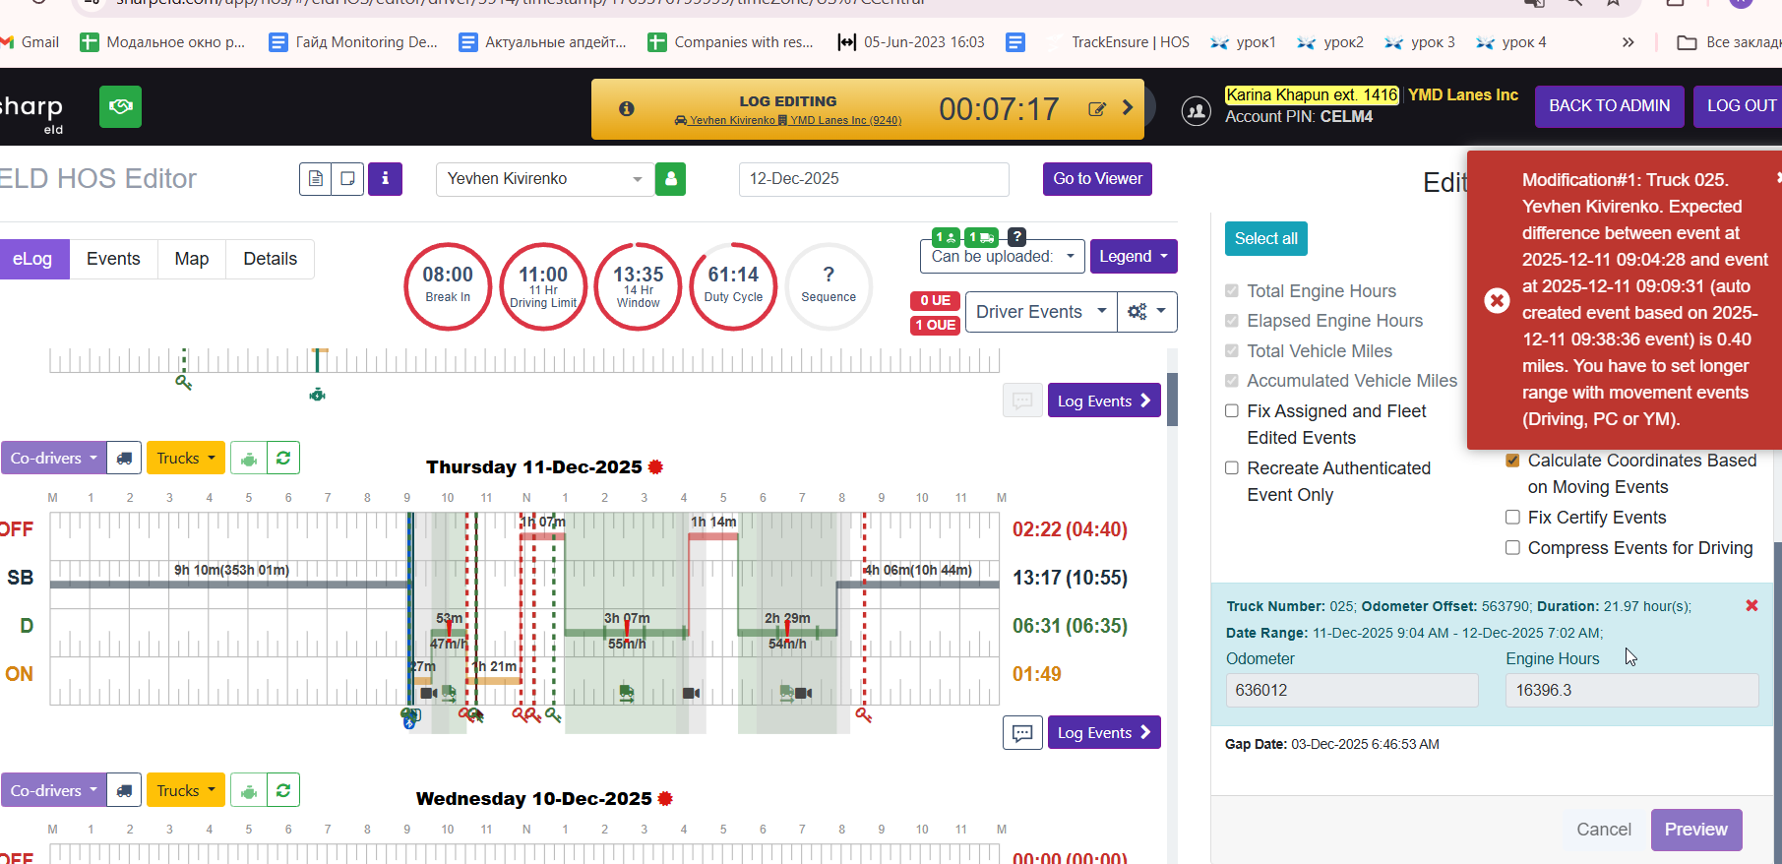Click the 11 Hr Driving Limit gauge
The width and height of the screenshot is (1782, 864).
pyautogui.click(x=543, y=286)
